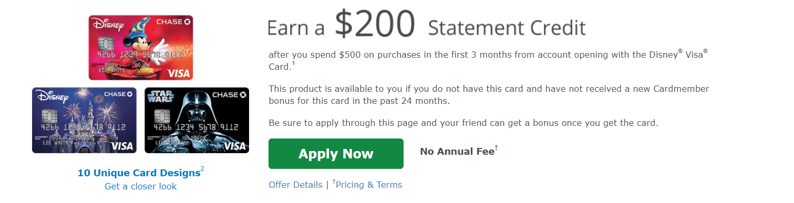Click the Disney logo on the castle fireworks card
The image size is (794, 203).
click(x=50, y=97)
